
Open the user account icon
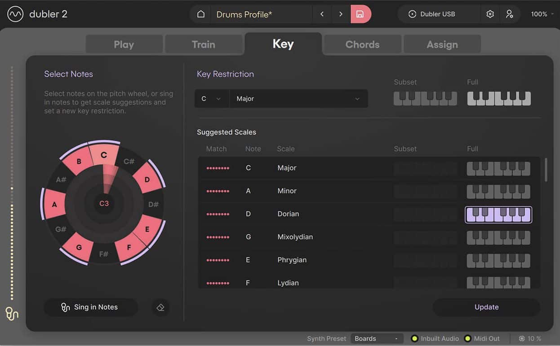pyautogui.click(x=510, y=14)
